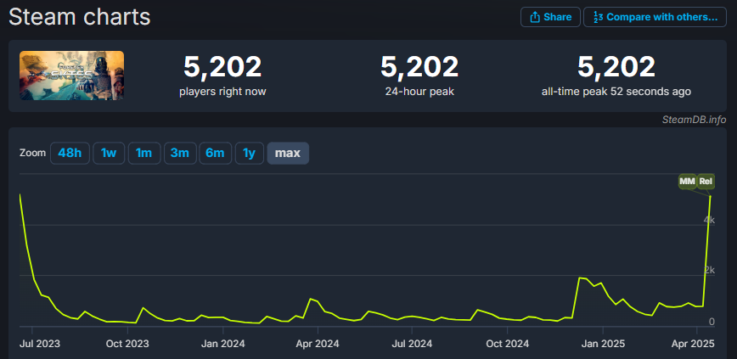Click the Share button
Screen dimensions: 737x359
tap(550, 17)
